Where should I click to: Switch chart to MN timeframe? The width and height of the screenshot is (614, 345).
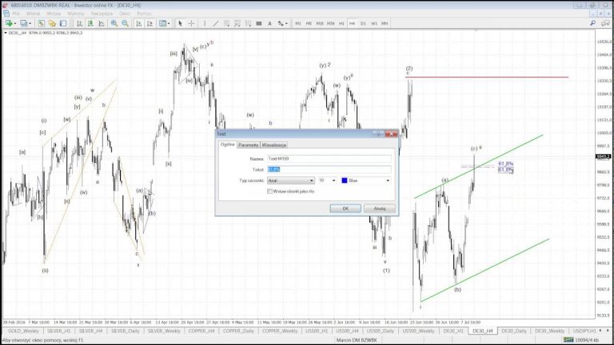(x=385, y=23)
